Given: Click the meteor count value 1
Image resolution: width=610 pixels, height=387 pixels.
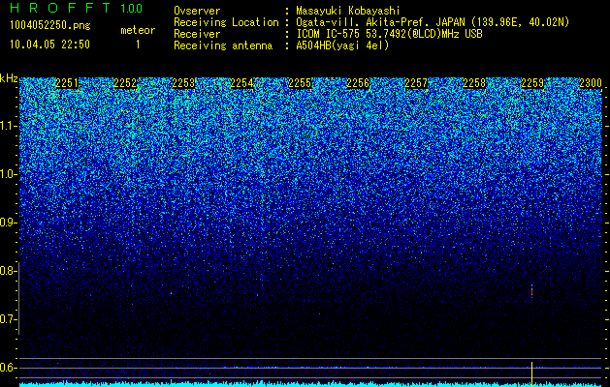Looking at the screenshot, I should pos(138,45).
